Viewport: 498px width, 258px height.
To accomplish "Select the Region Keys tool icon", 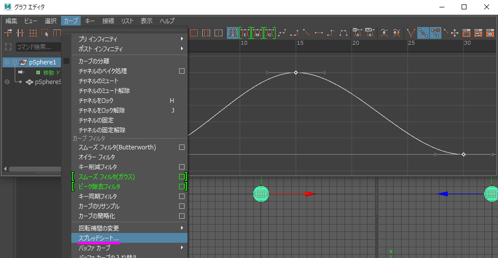I will [45, 33].
